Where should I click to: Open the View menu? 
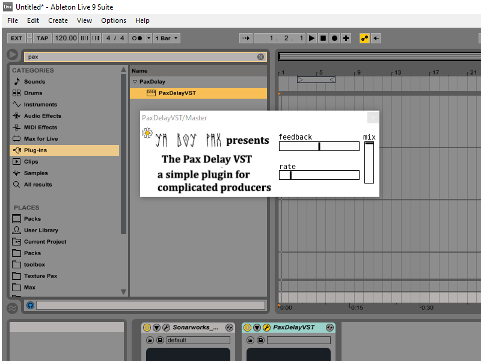84,20
